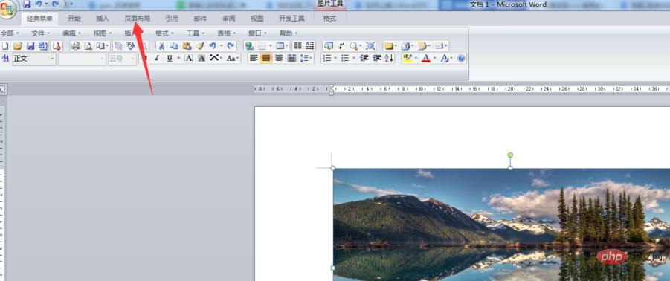Click the Save floppy disk icon
The height and width of the screenshot is (281, 670).
coord(30,46)
